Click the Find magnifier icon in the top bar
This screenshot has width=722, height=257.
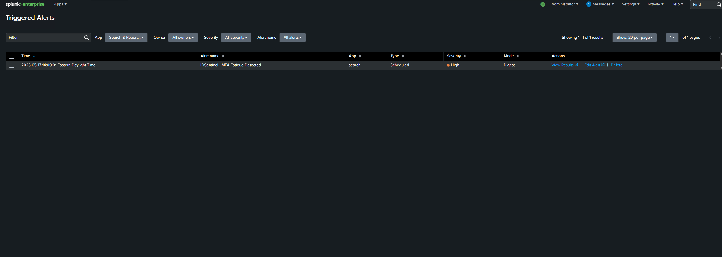719,5
